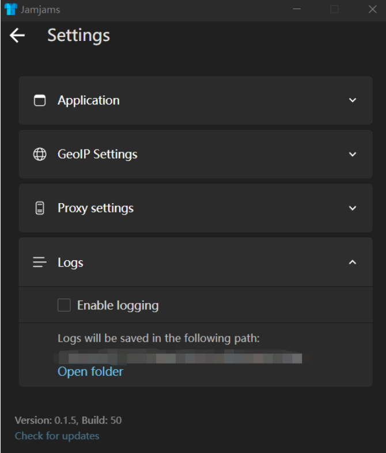This screenshot has height=453, width=386.
Task: Tick the Enable logging checkbox
Action: click(64, 305)
